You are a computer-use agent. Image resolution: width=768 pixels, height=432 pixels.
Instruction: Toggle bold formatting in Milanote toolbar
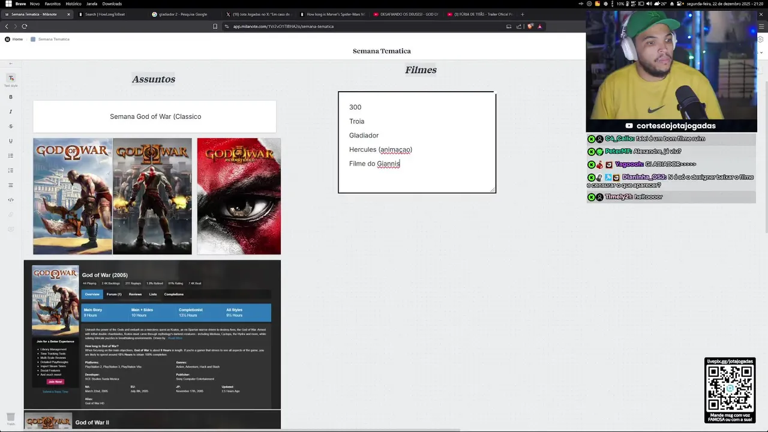point(11,97)
